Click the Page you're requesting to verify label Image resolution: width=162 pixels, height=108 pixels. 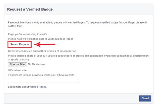pyautogui.click(x=28, y=34)
